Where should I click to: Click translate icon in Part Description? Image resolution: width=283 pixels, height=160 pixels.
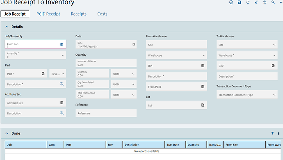[x=62, y=84]
